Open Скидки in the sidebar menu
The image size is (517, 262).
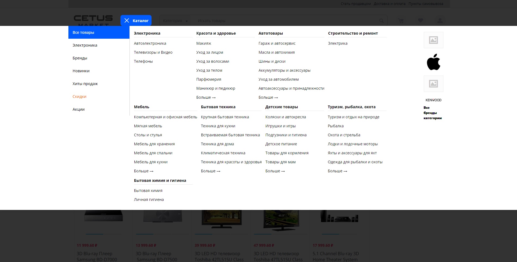[79, 97]
